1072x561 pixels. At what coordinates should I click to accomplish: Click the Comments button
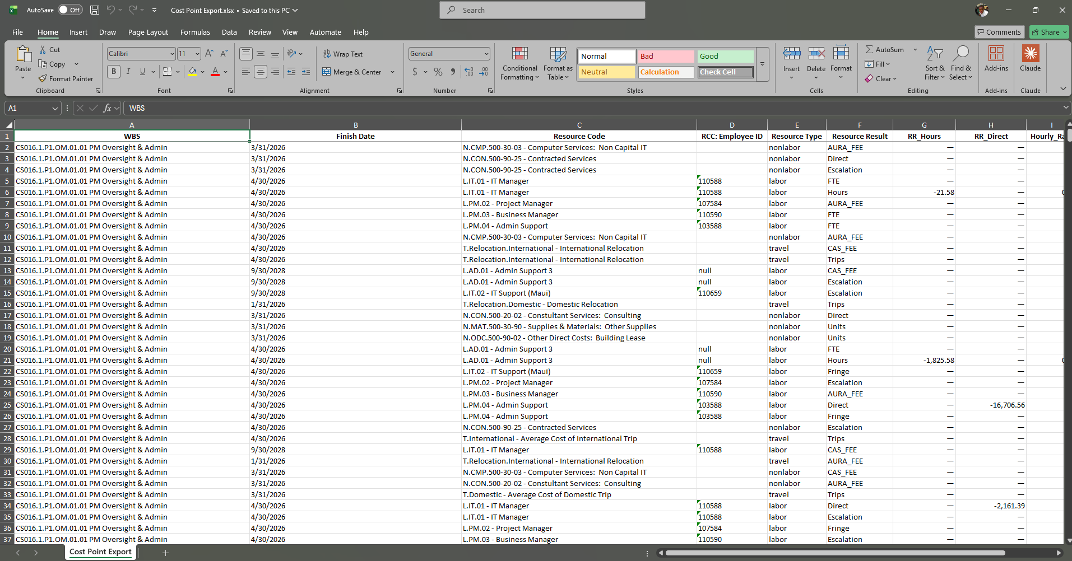tap(999, 32)
